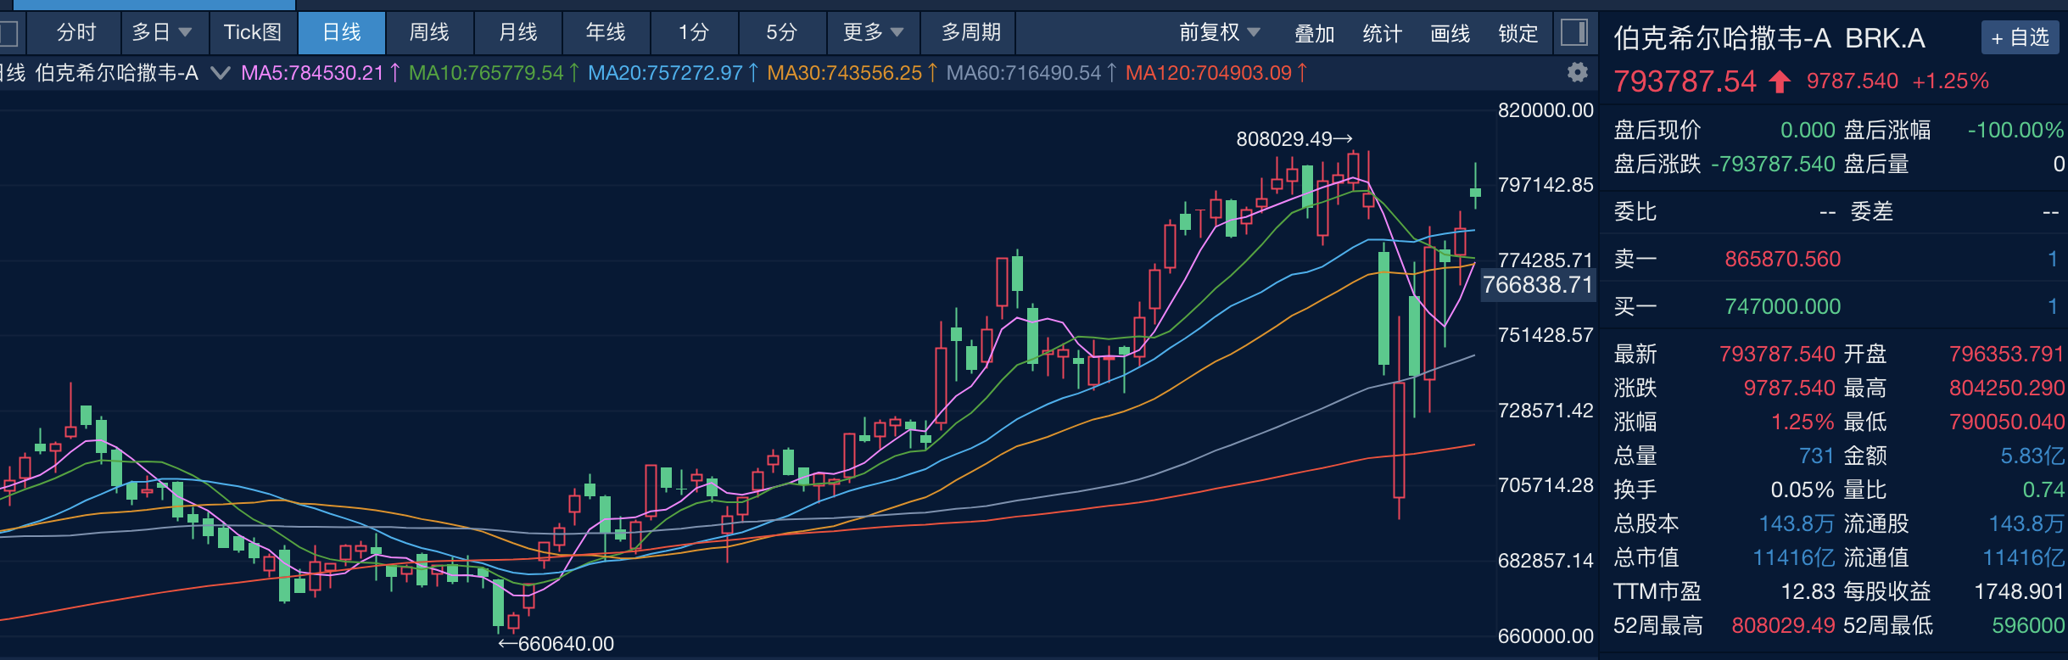Select the 1分 one-minute tab

(694, 33)
